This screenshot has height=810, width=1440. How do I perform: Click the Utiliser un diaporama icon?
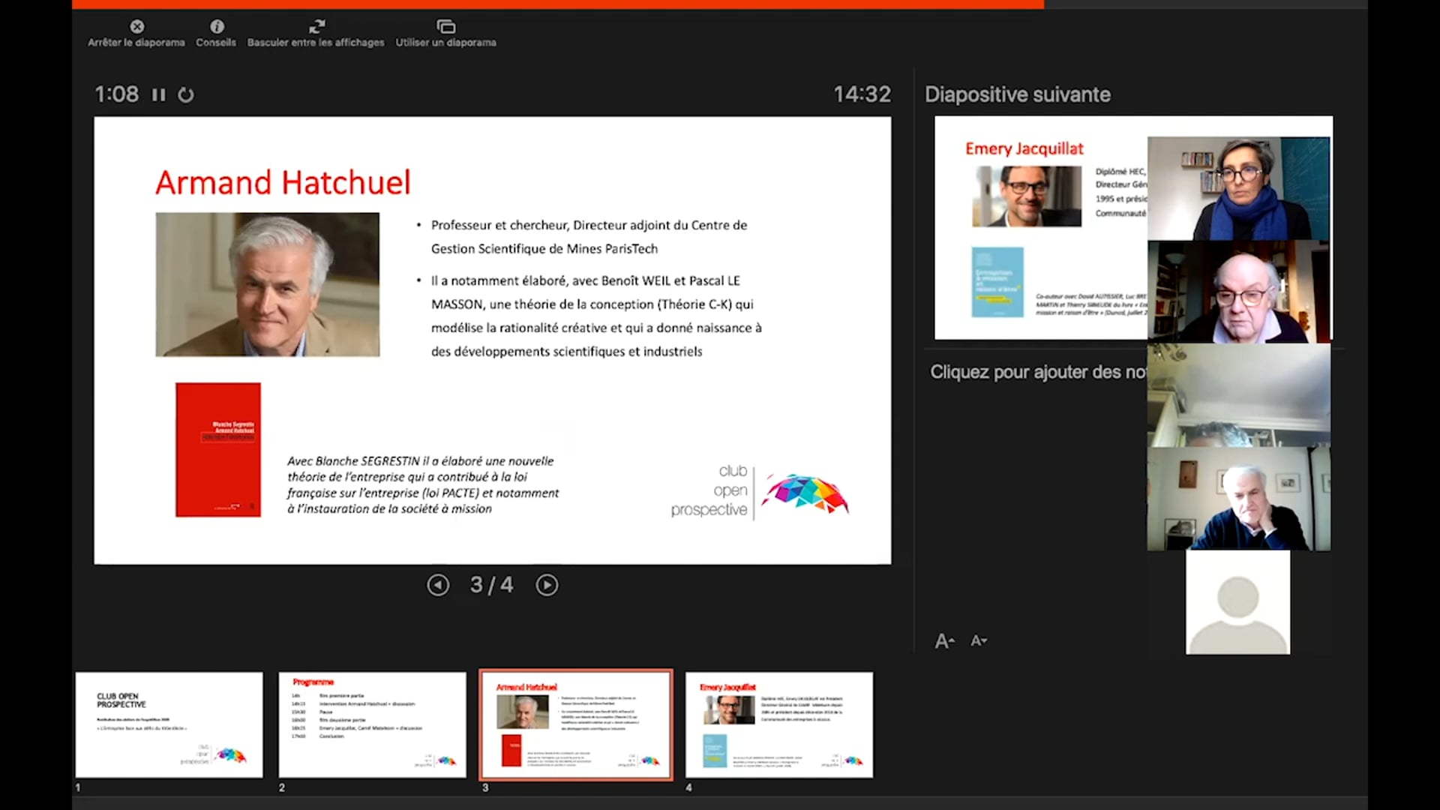(445, 26)
